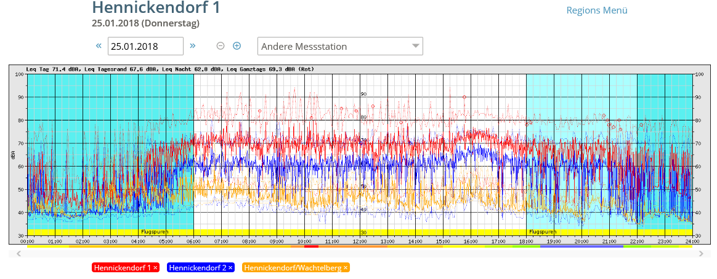717x279 pixels.
Task: Remove Hennickendorf/Wachtelberg station tag
Action: point(346,268)
